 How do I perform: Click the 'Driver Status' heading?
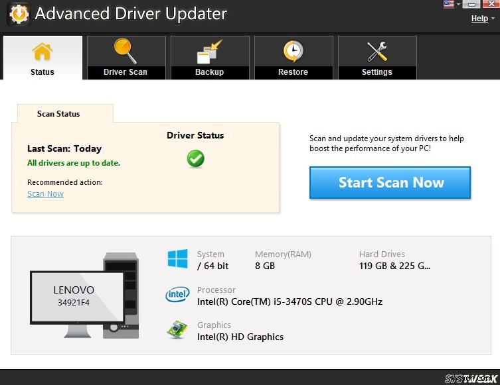point(195,135)
